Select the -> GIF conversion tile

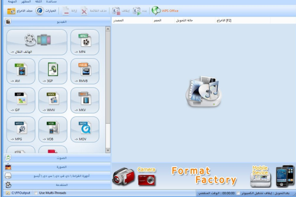coord(21,100)
